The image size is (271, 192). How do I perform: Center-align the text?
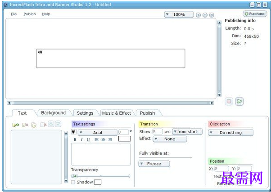(103, 139)
